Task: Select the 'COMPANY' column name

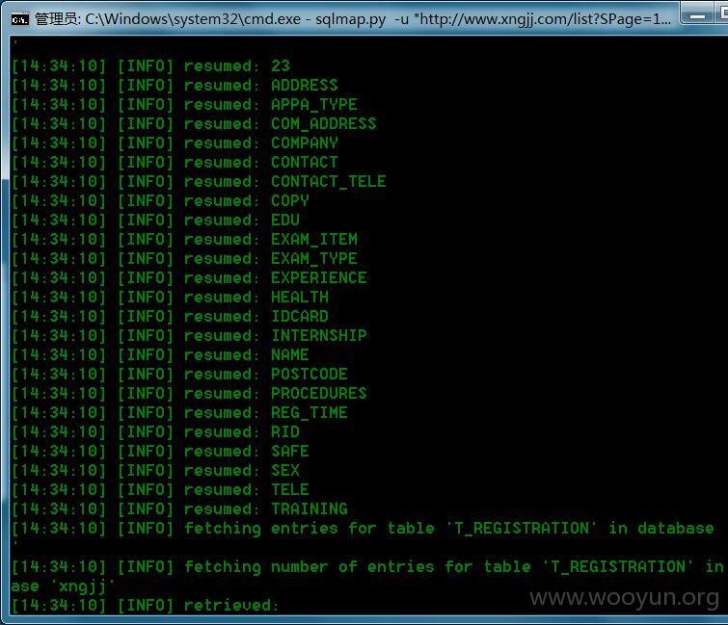Action: tap(305, 143)
